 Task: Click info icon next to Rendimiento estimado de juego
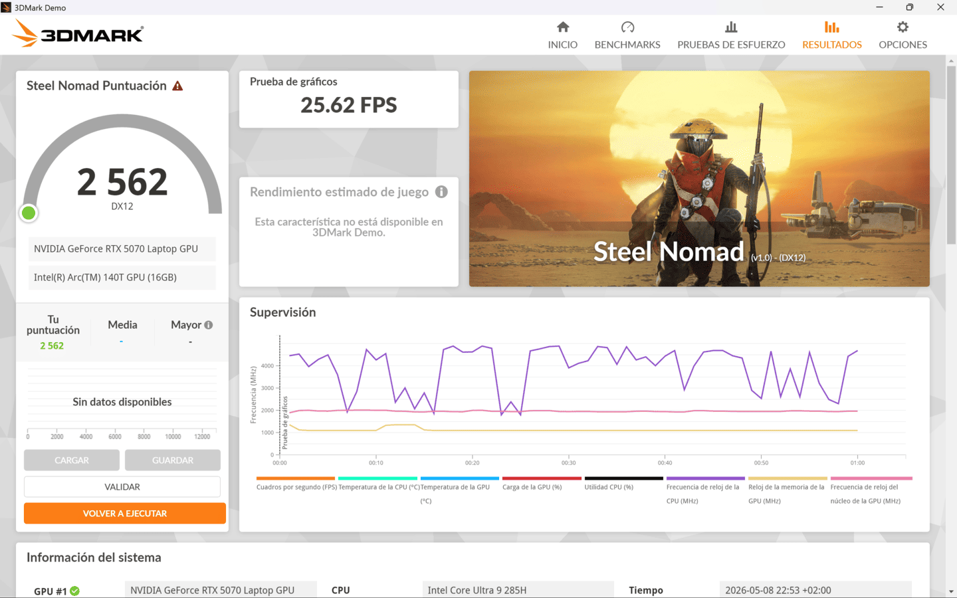coord(441,192)
